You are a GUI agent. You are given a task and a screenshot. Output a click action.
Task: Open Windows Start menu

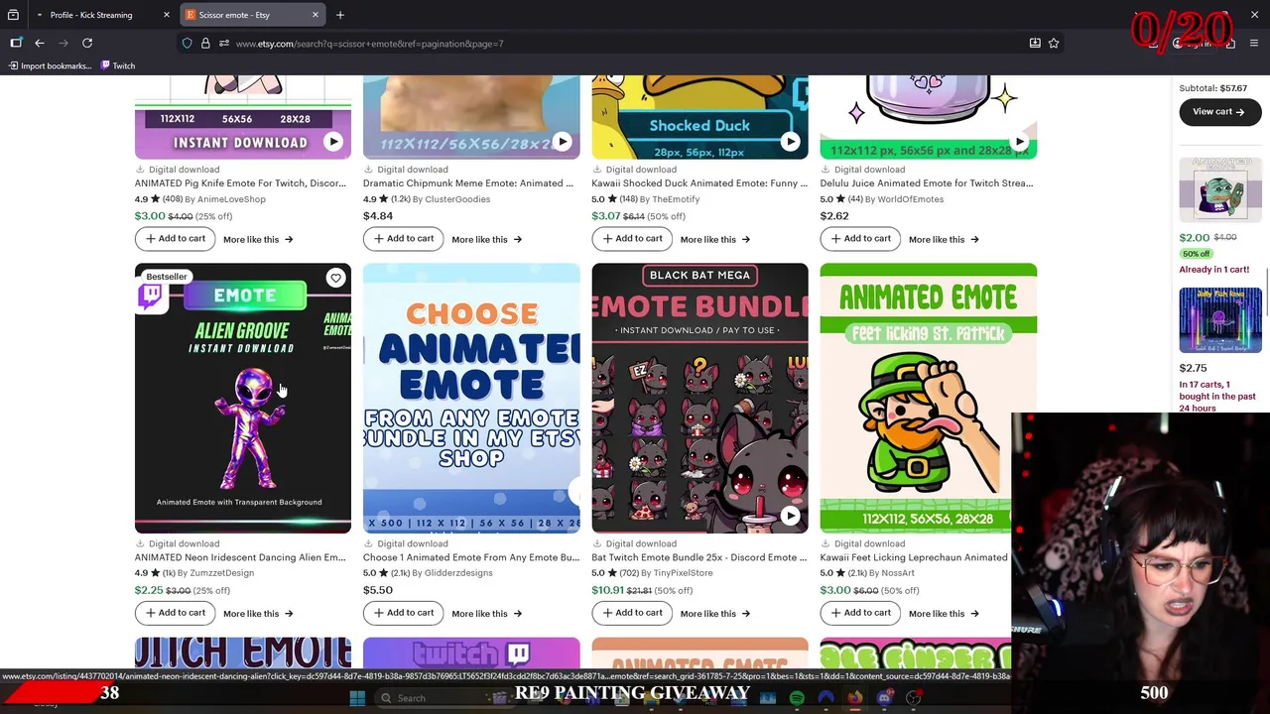[357, 698]
